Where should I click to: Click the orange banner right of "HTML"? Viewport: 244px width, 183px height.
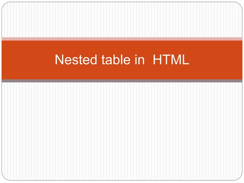[216, 60]
